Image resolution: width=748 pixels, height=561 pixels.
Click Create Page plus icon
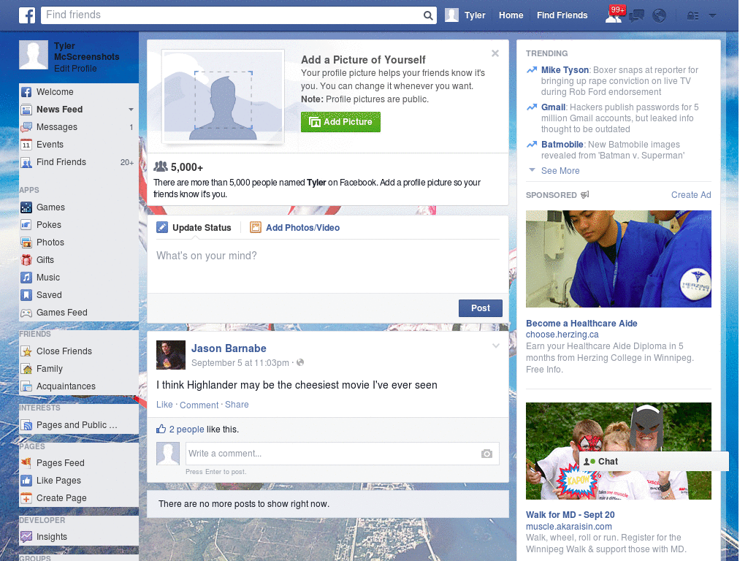click(26, 498)
